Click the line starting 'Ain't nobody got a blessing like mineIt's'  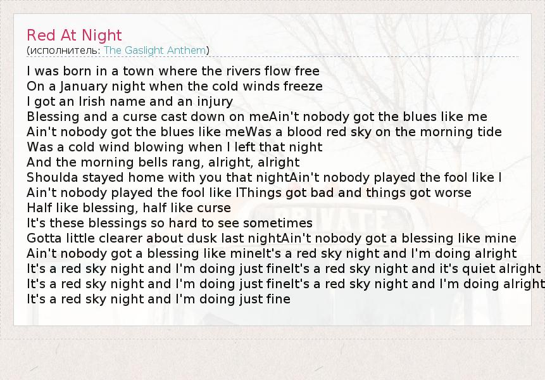coord(272,253)
